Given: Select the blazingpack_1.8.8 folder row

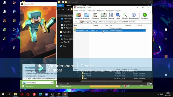Looking at the screenshot, I should click(110, 30).
